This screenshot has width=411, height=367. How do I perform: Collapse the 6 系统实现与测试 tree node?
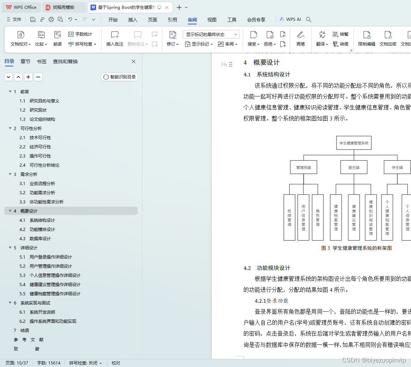coord(10,303)
